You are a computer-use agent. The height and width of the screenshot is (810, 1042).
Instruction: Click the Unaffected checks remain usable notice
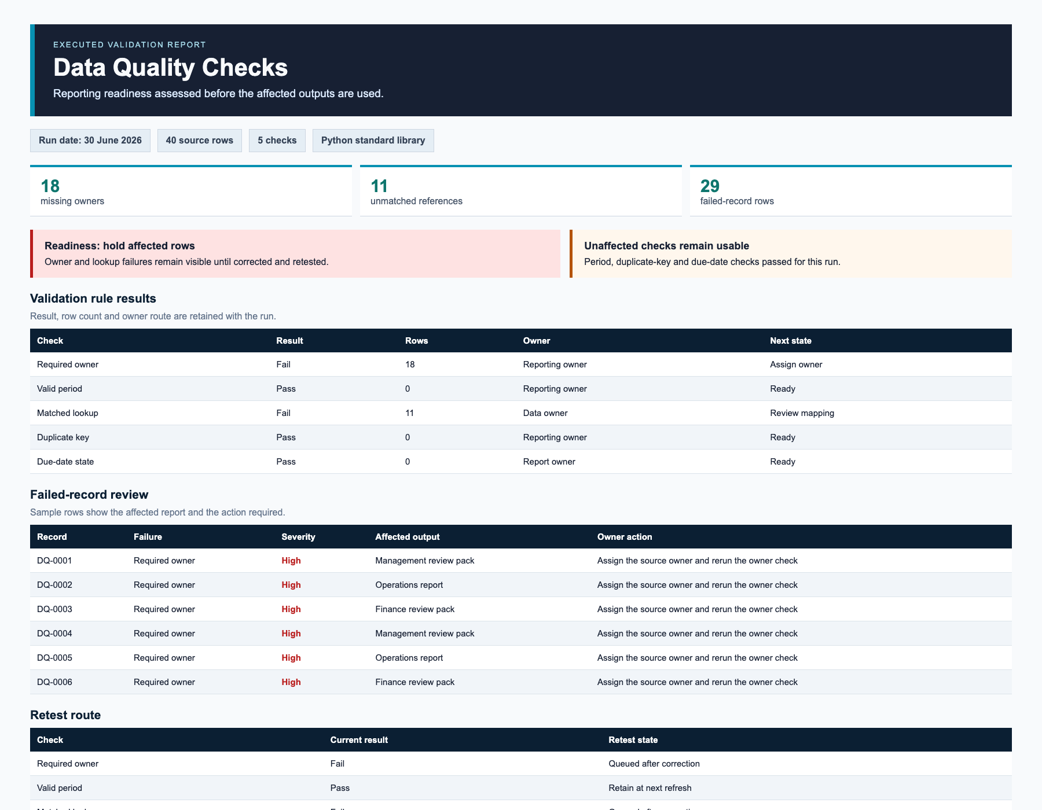click(791, 253)
